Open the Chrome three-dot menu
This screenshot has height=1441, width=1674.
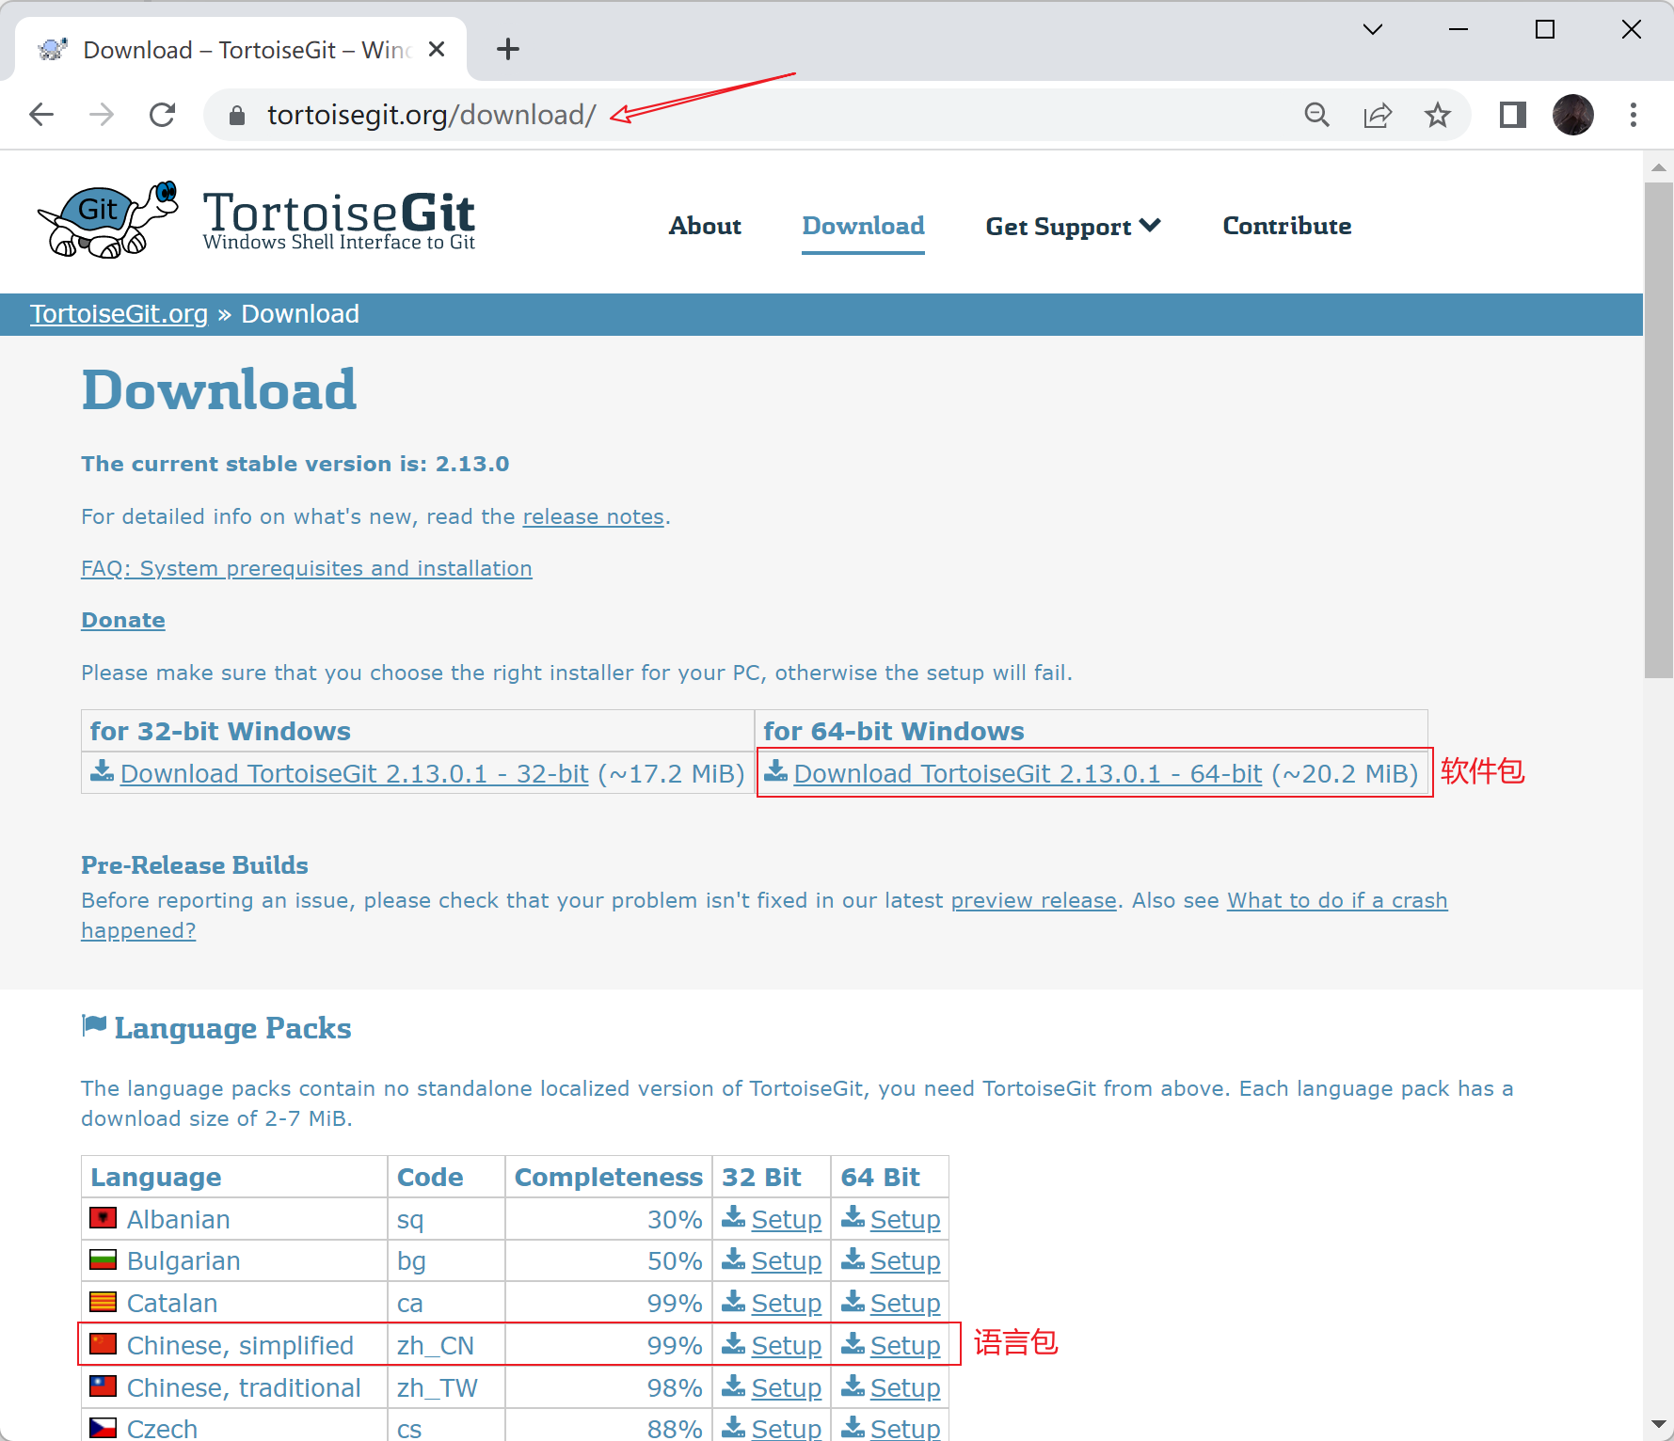(x=1633, y=115)
